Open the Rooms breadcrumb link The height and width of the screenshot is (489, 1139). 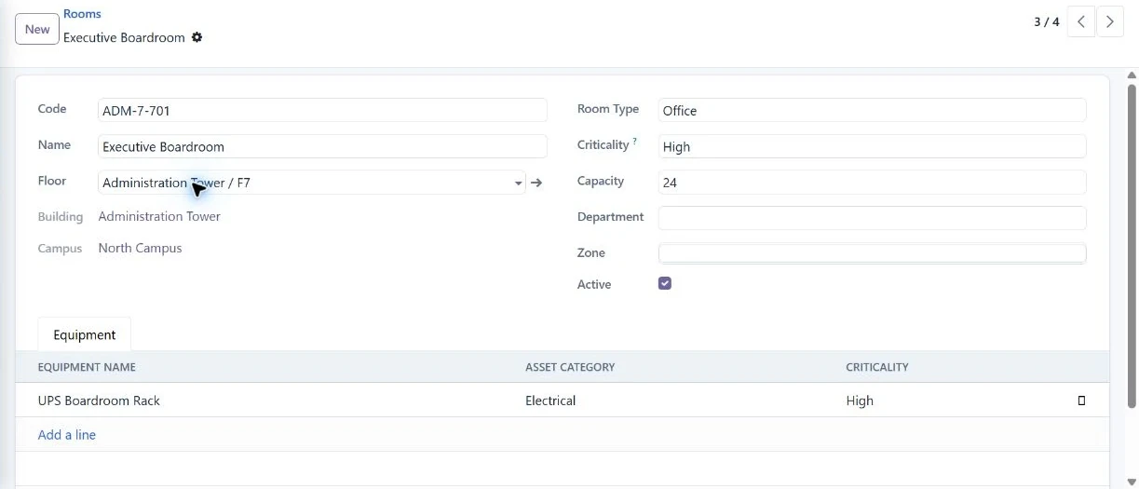click(x=82, y=14)
